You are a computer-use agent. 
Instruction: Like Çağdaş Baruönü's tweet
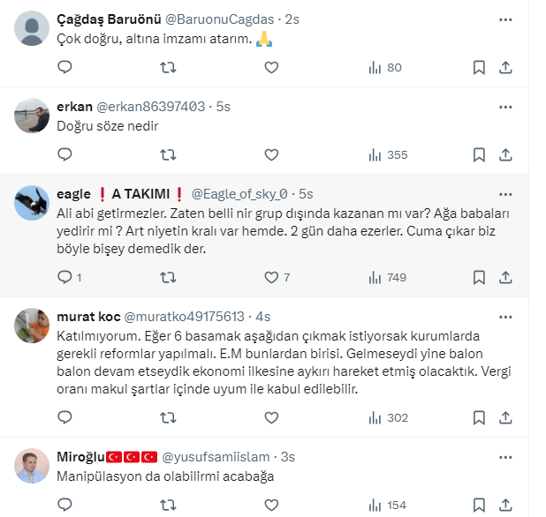click(x=272, y=67)
